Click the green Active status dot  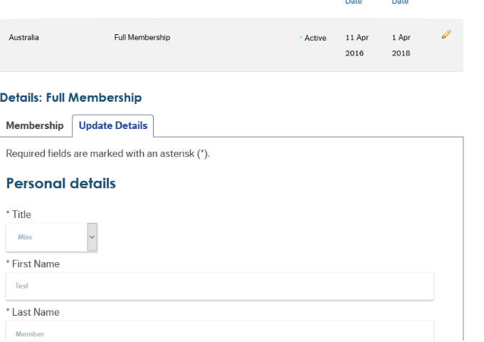(300, 38)
